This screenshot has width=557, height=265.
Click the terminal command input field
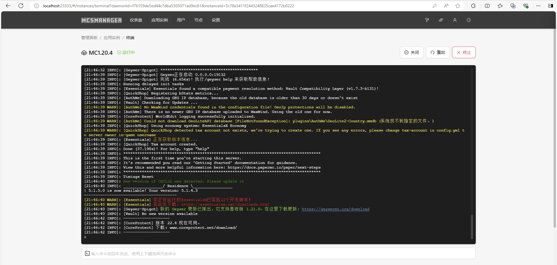[278, 254]
